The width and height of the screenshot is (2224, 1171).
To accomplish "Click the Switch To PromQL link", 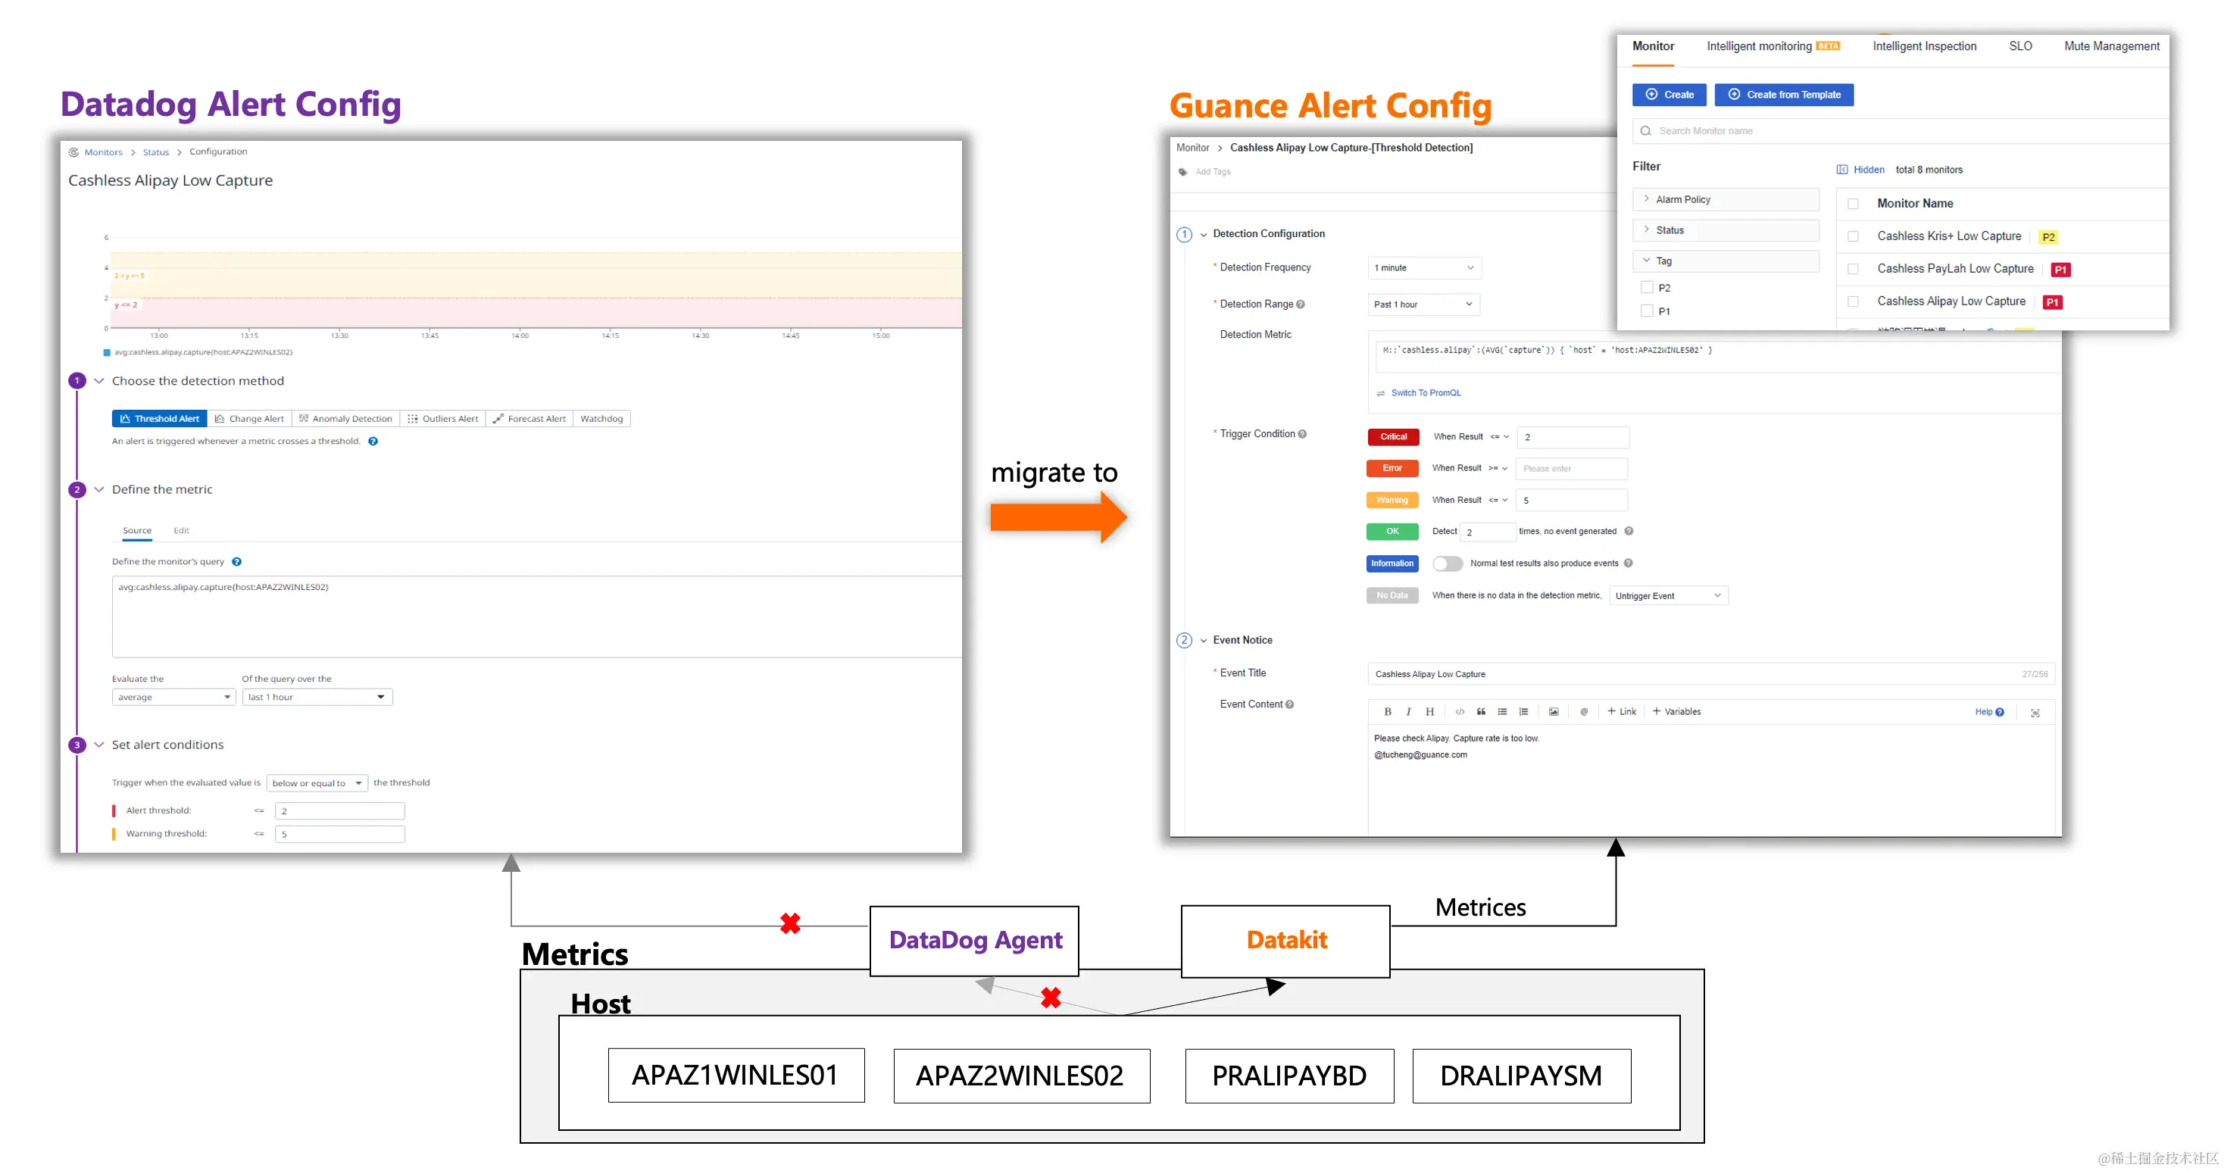I will click(1425, 393).
